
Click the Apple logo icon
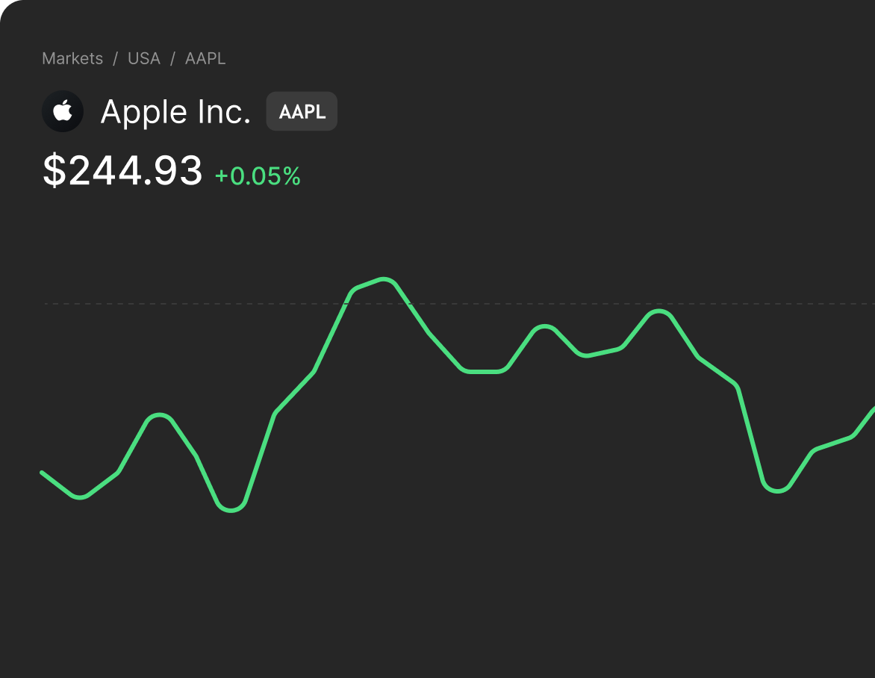click(x=63, y=111)
